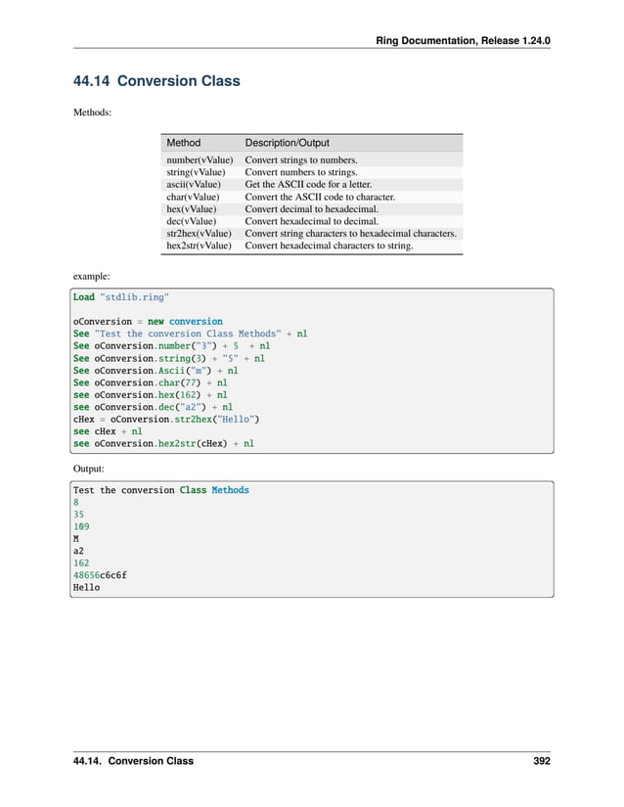Click the output line "M"

(x=76, y=539)
